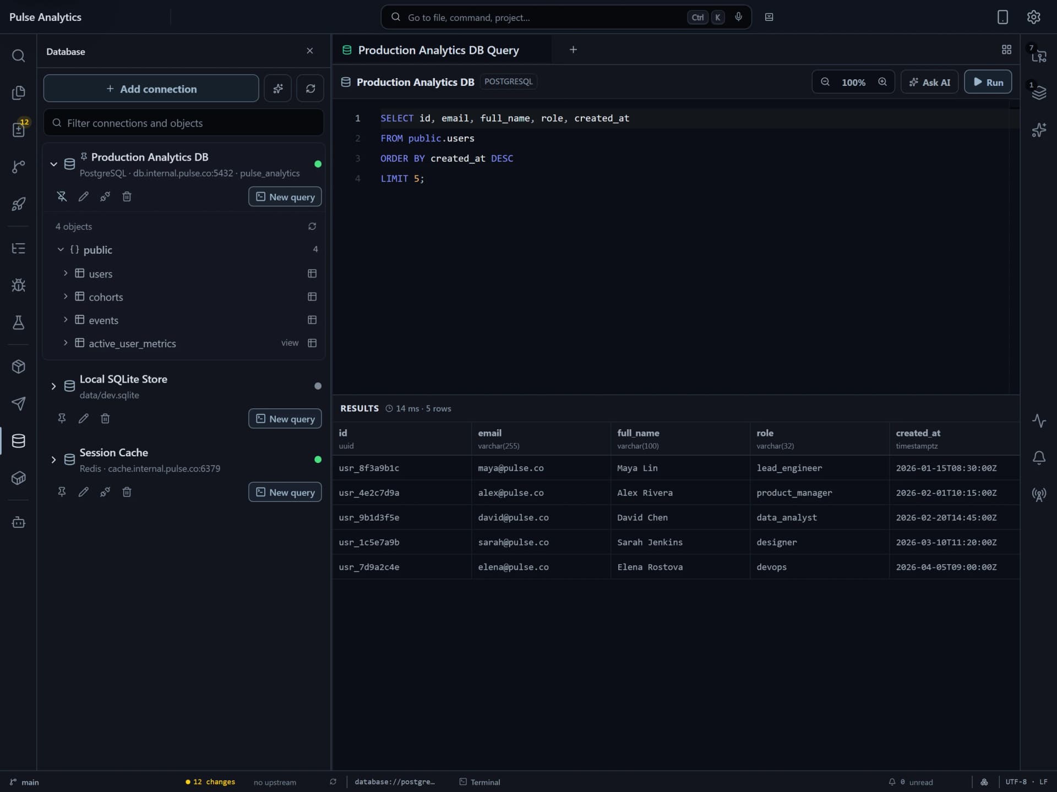Open the layers icon in right sidebar
Viewport: 1057px width, 792px height.
pos(1039,92)
